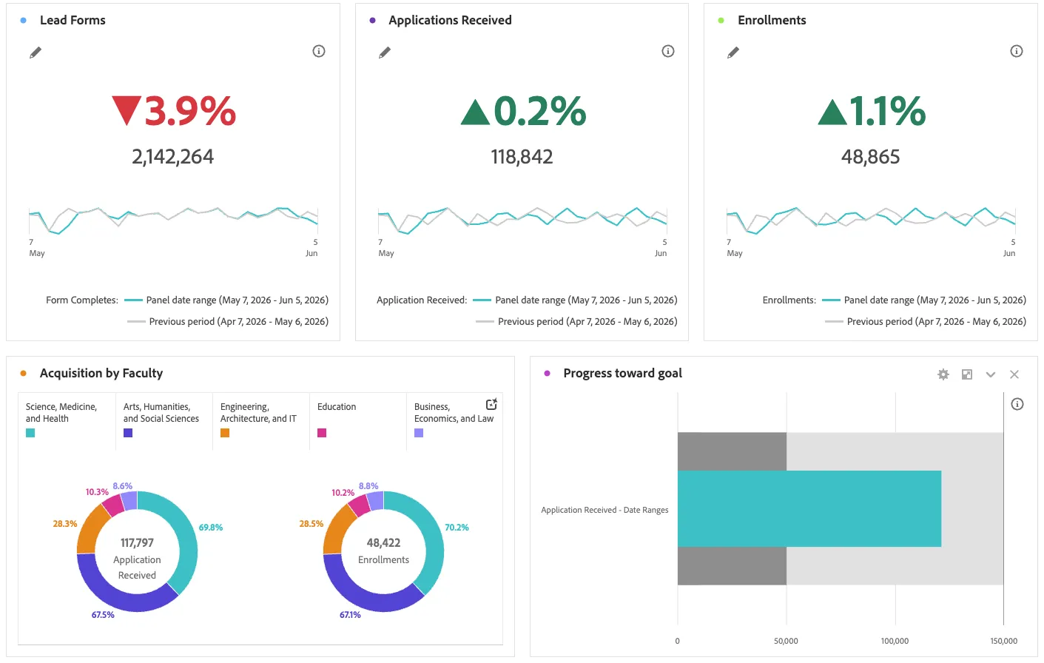Image resolution: width=1044 pixels, height=663 pixels.
Task: Click the visualization type icon beside the gear
Action: [967, 374]
